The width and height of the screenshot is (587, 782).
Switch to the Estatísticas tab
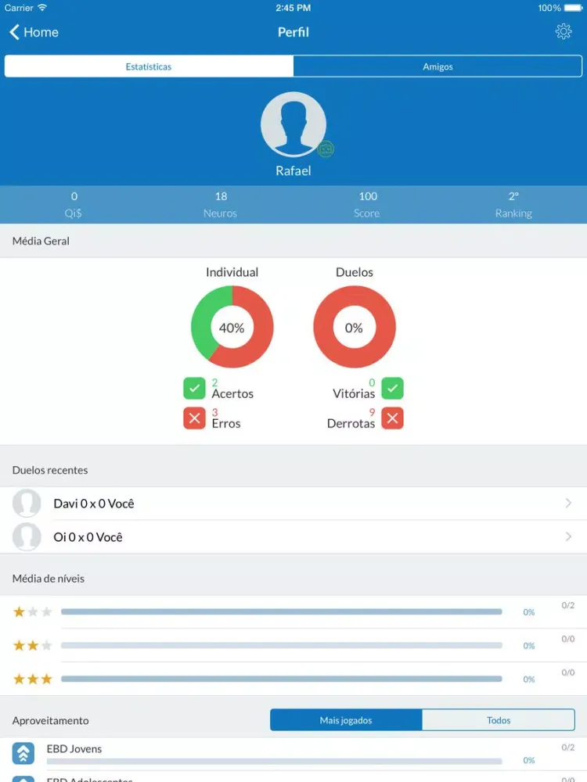click(149, 66)
